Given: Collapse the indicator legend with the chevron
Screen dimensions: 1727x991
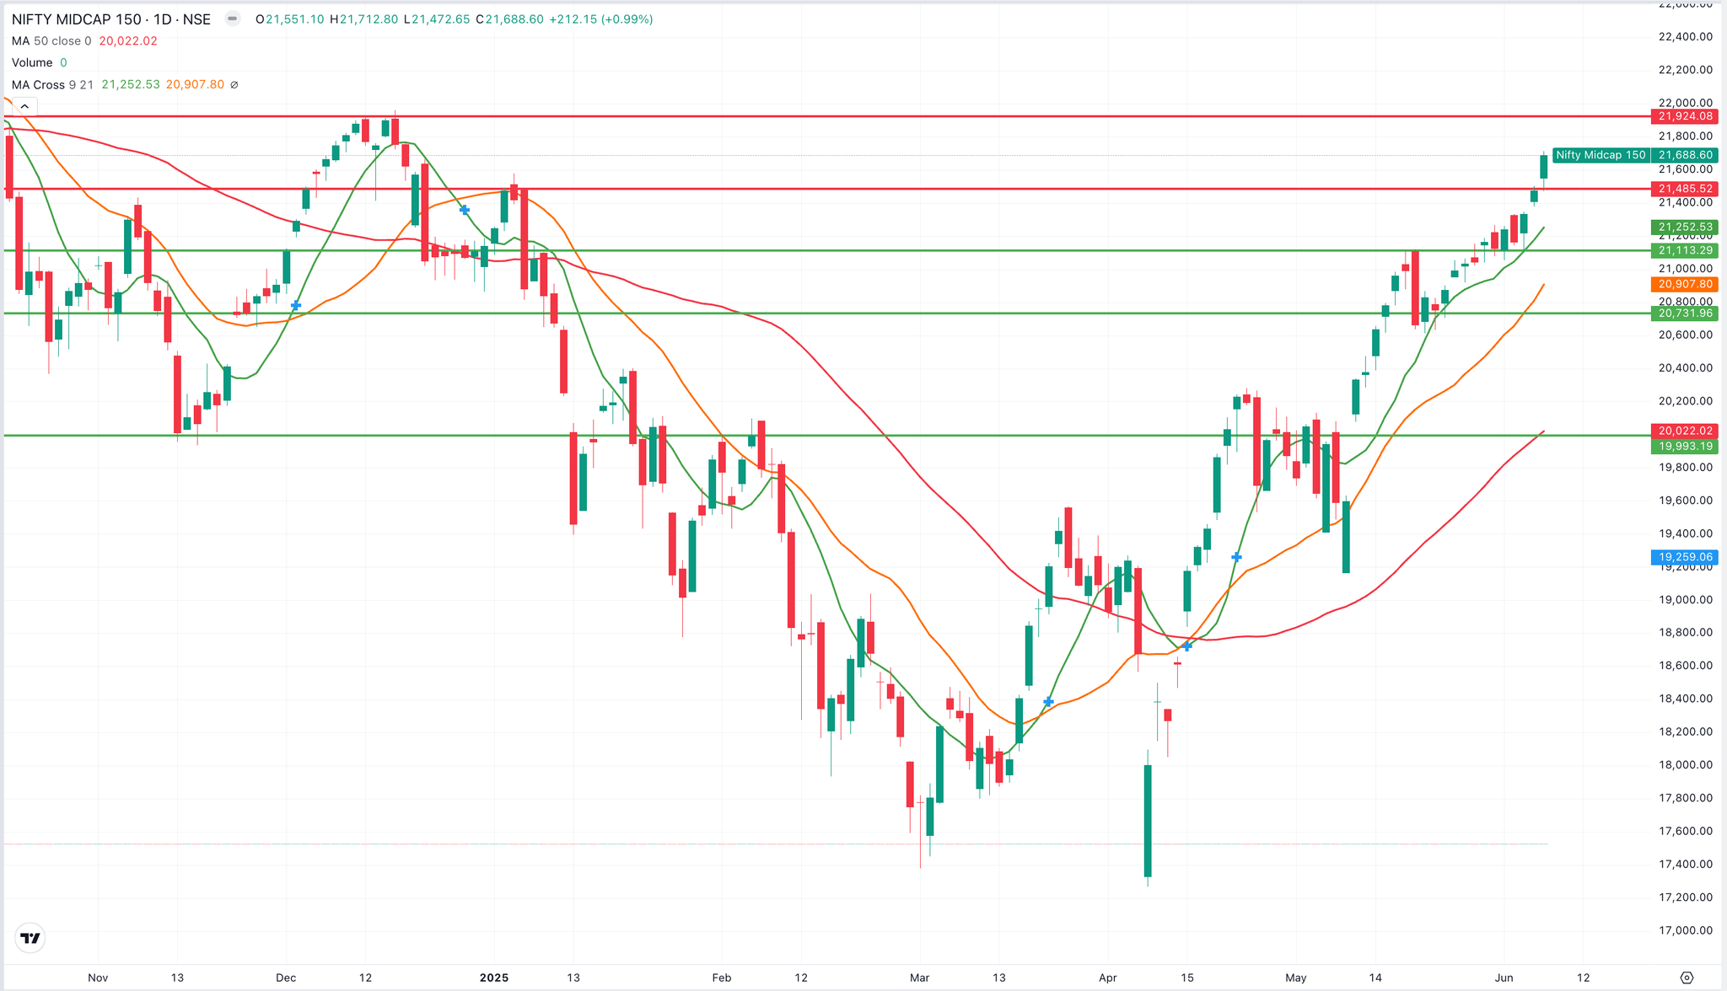Looking at the screenshot, I should click(x=24, y=106).
